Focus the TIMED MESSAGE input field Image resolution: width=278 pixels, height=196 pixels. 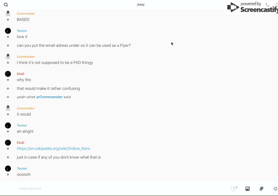point(84,189)
